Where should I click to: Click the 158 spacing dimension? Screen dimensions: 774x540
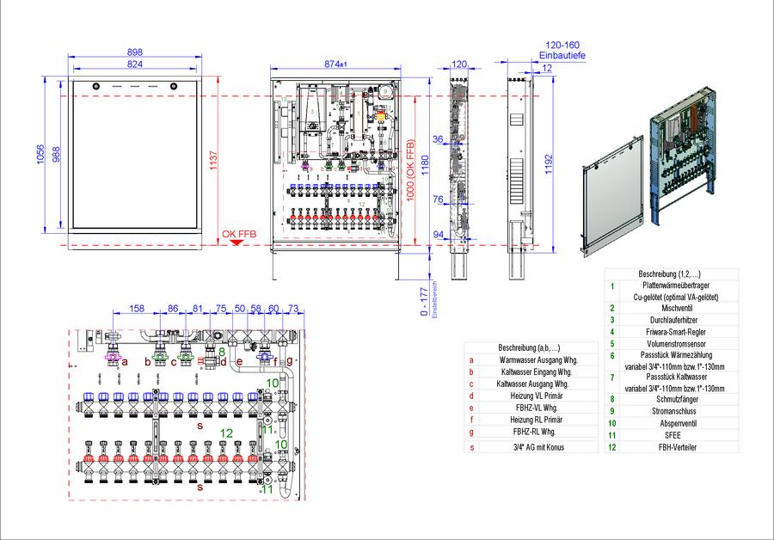137,309
